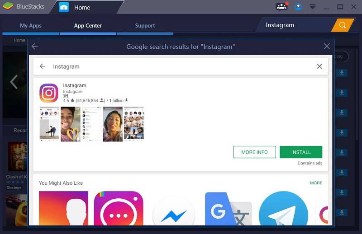Image resolution: width=362 pixels, height=234 pixels.
Task: Open the Support tab
Action: click(145, 26)
